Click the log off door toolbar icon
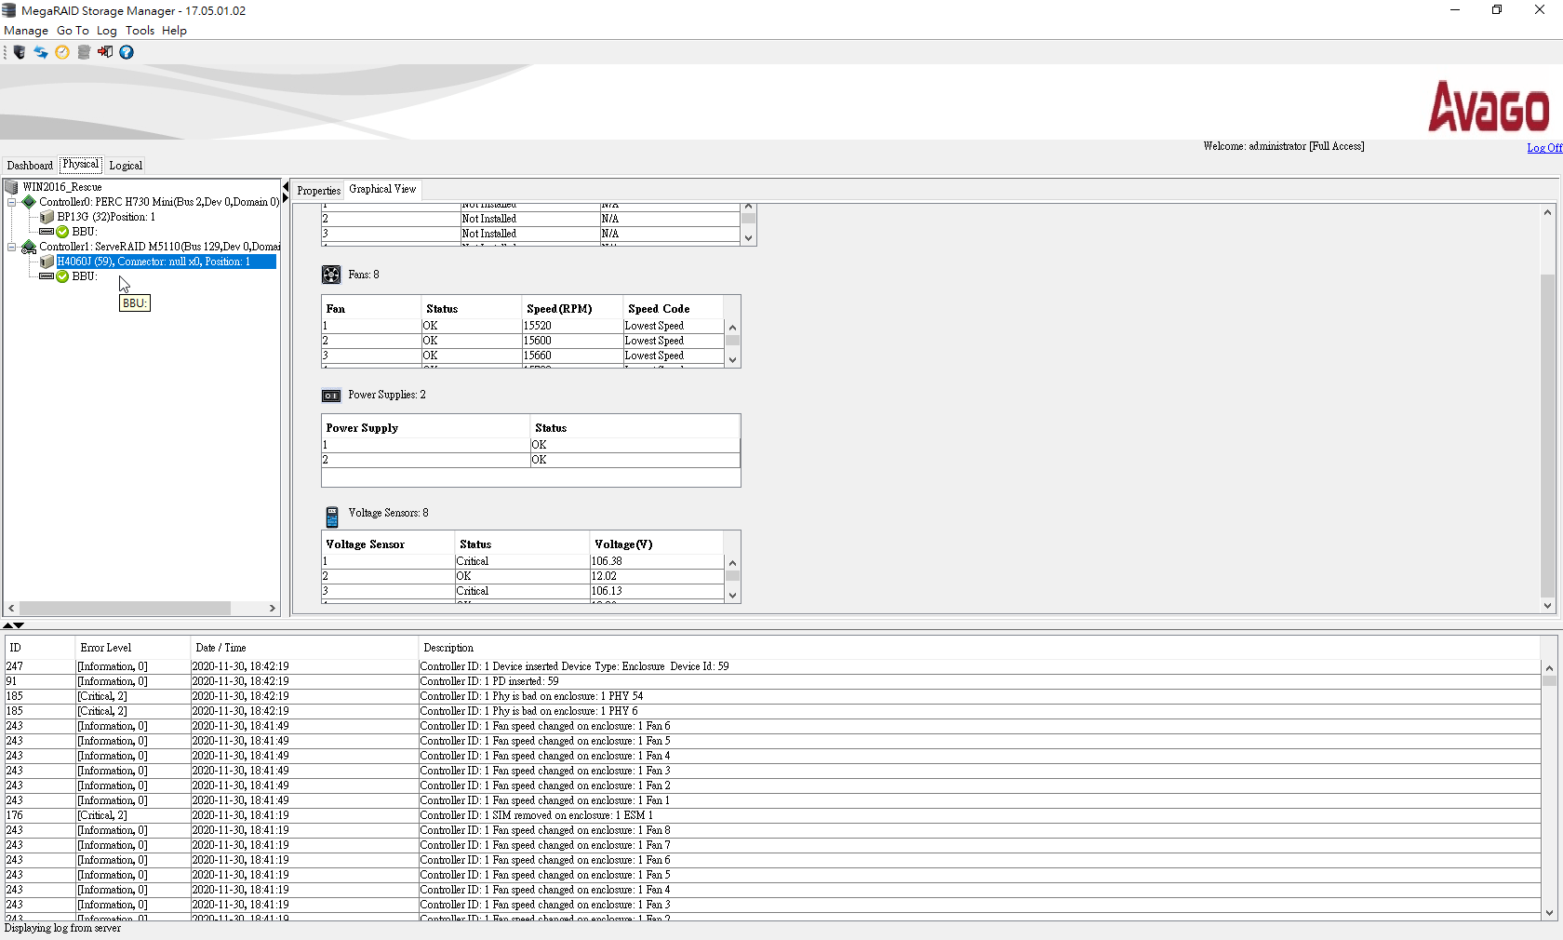This screenshot has height=940, width=1563. (105, 52)
